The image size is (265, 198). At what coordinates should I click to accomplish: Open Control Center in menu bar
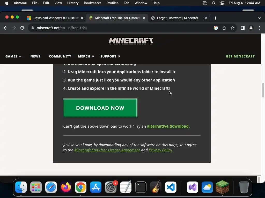222,3
